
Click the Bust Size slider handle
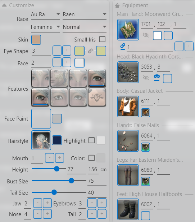click(x=71, y=180)
